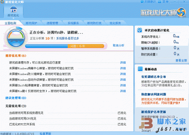Click the 推荐优化项(6) heading

pyautogui.click(x=16, y=56)
